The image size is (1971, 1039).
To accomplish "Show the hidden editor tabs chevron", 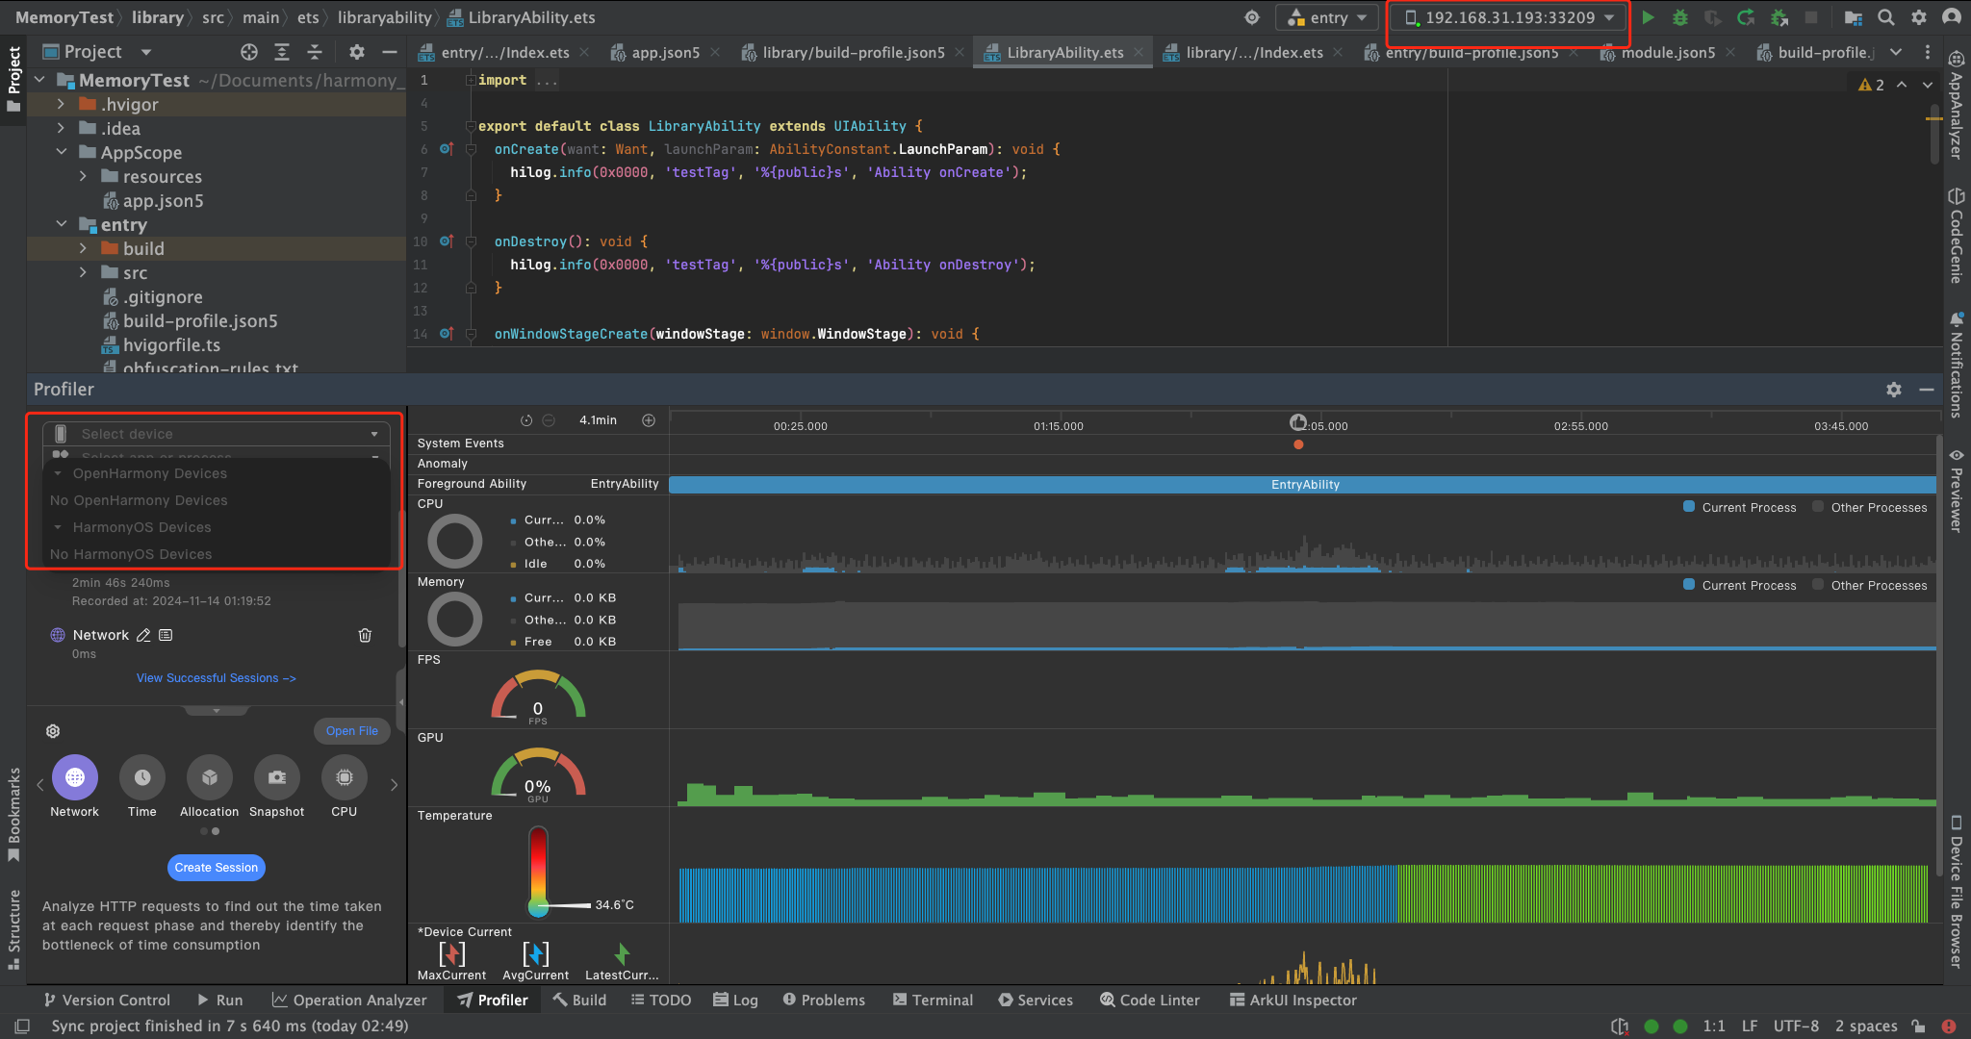I will tap(1896, 52).
